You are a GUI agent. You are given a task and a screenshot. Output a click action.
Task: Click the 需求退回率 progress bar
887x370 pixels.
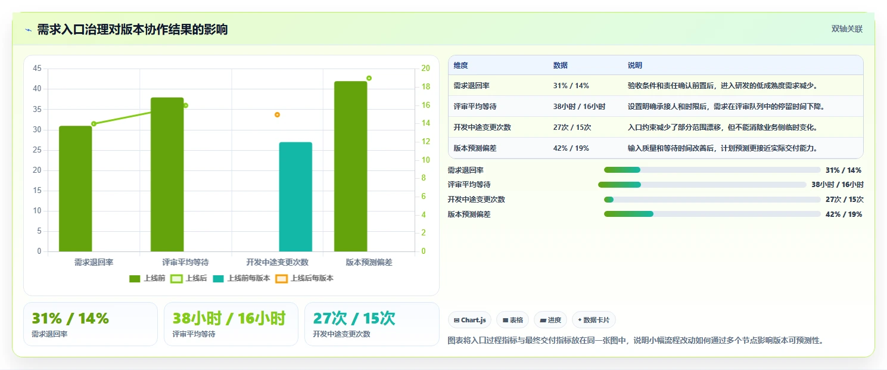point(712,170)
